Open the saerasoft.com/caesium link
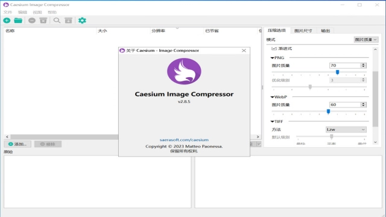 [184, 140]
